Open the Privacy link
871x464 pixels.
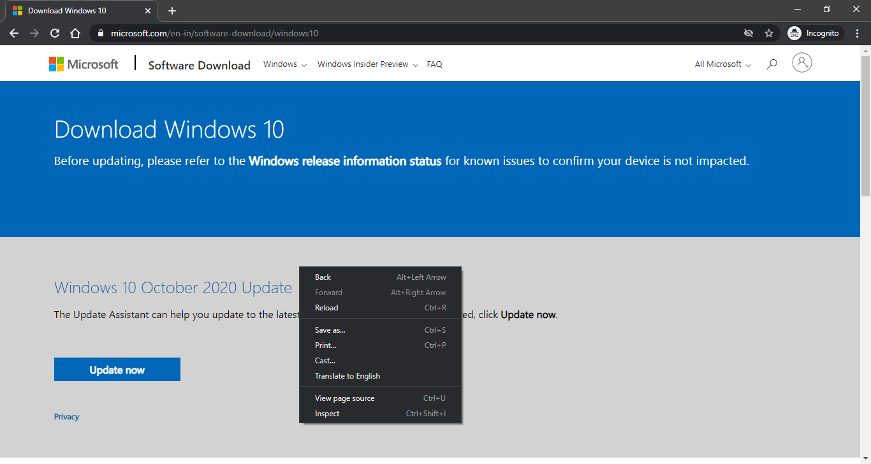tap(66, 417)
